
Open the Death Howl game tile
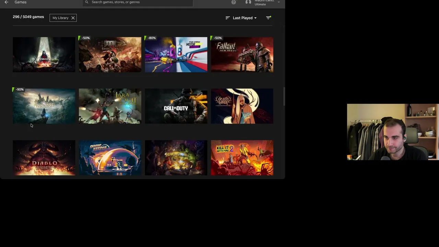tap(242, 106)
